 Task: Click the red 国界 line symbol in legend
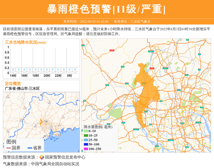click(9, 148)
